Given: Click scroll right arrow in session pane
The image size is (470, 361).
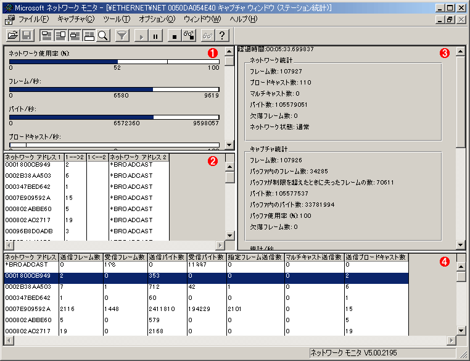Looking at the screenshot, I should (220, 245).
